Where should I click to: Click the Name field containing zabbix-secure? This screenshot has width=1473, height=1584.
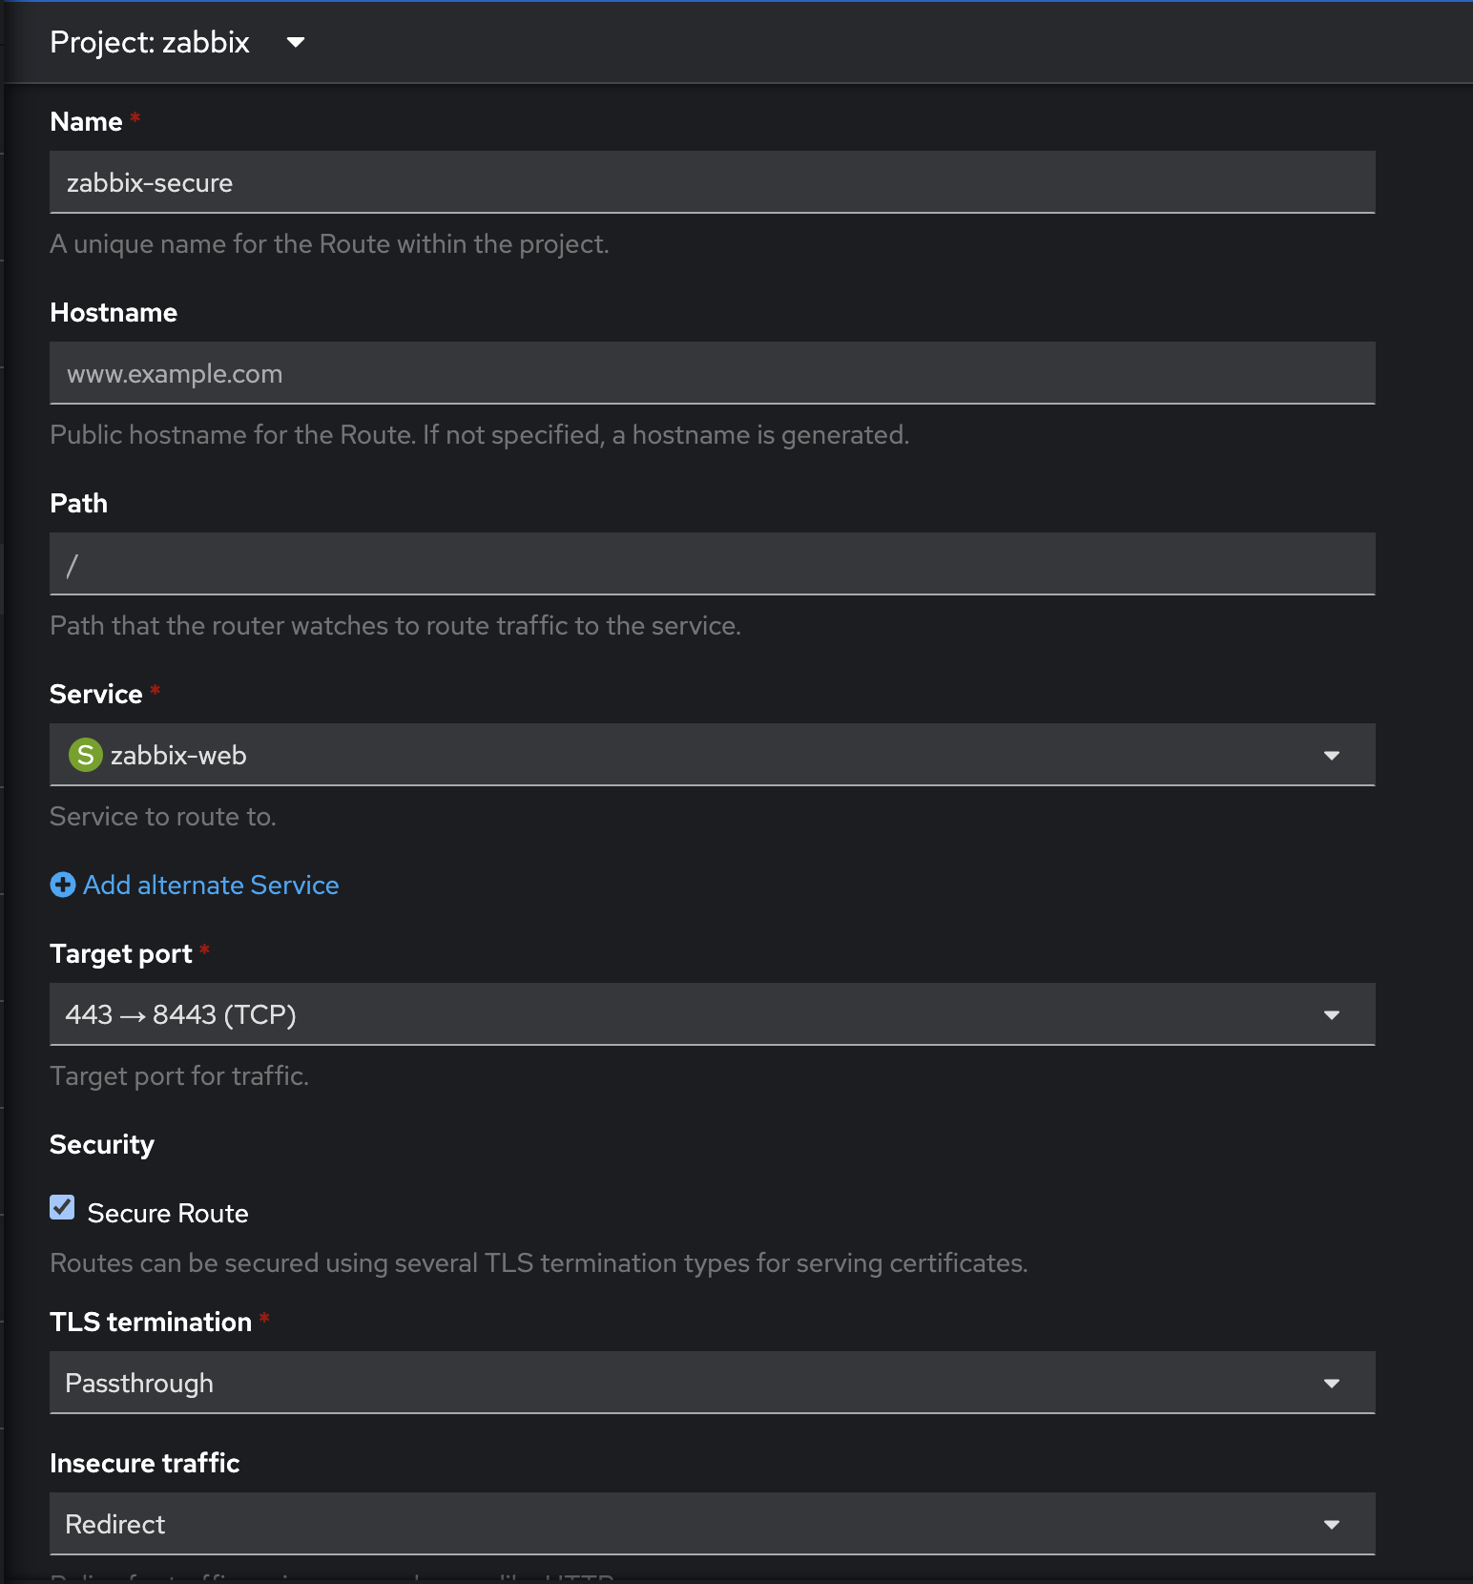[712, 182]
